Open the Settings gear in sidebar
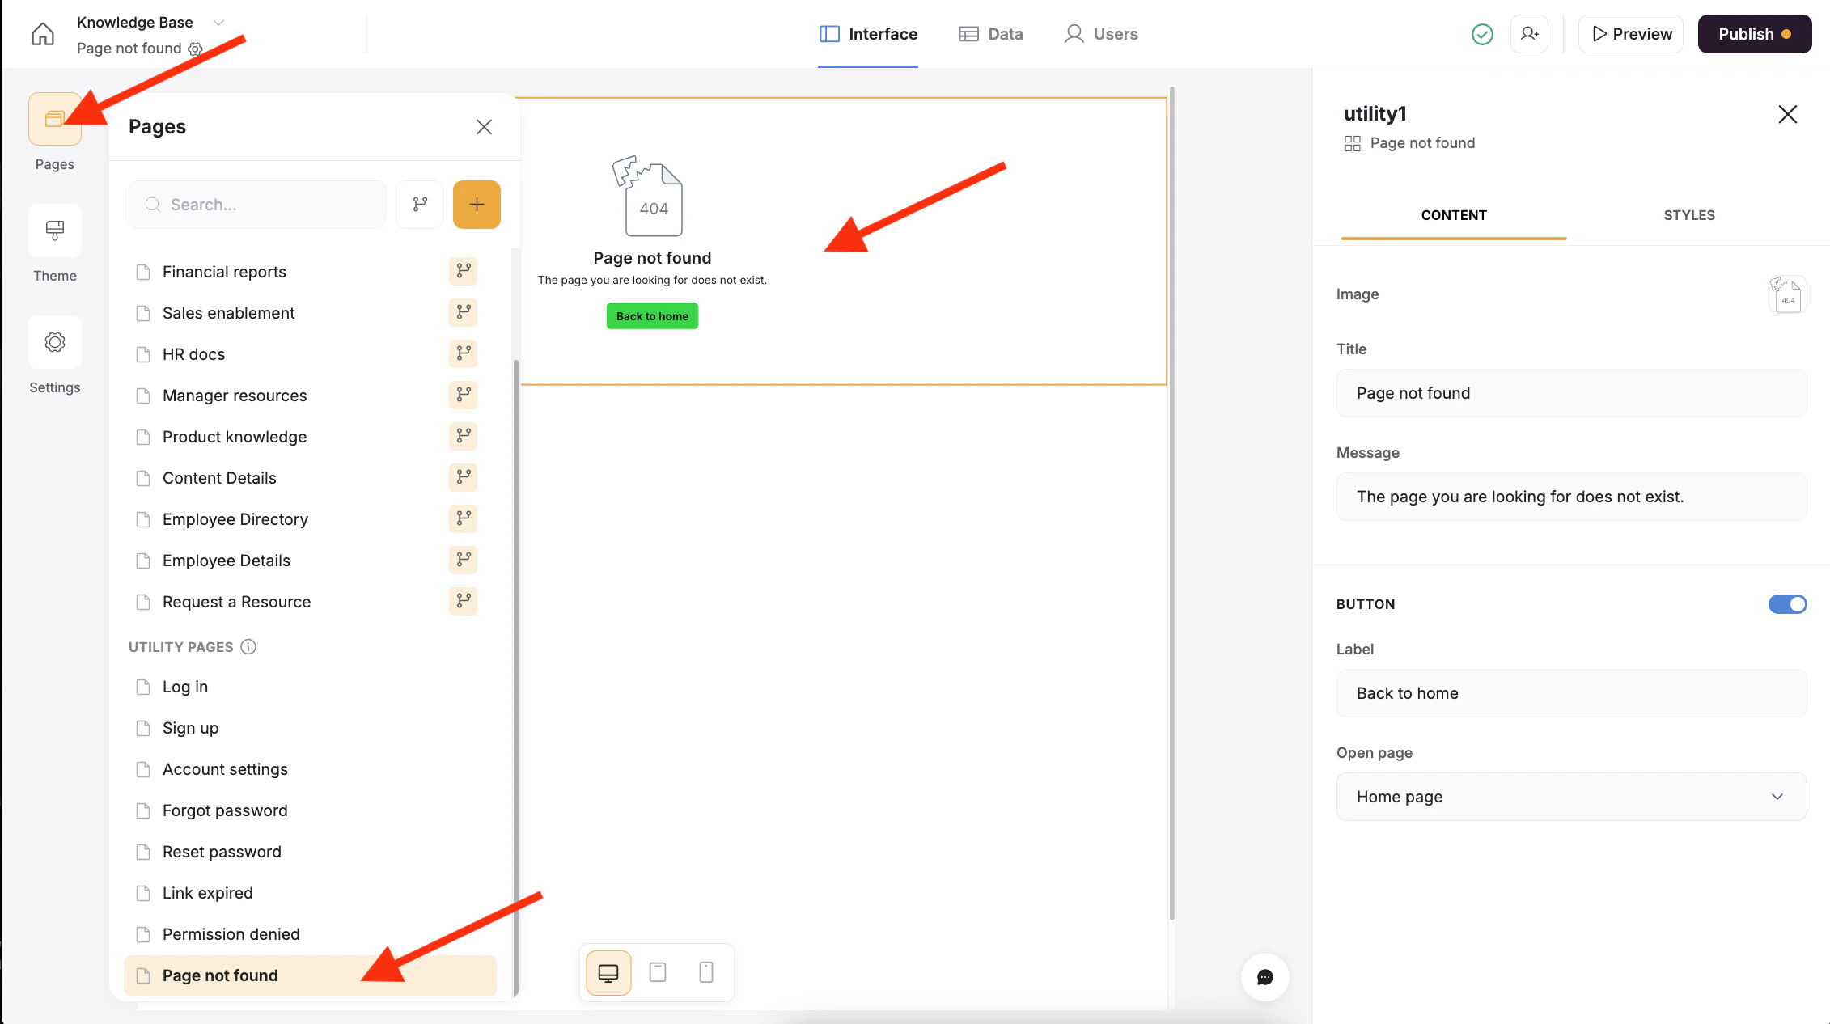1830x1024 pixels. [x=54, y=343]
